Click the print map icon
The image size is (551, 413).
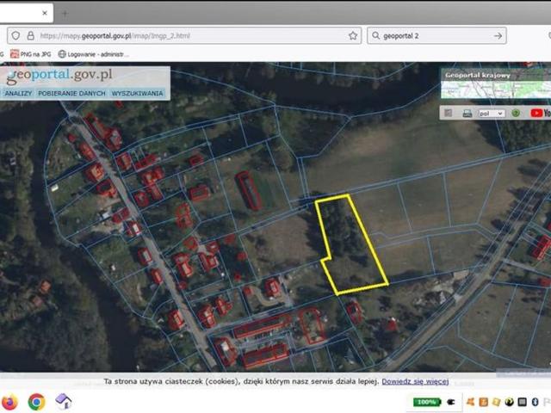[467, 113]
